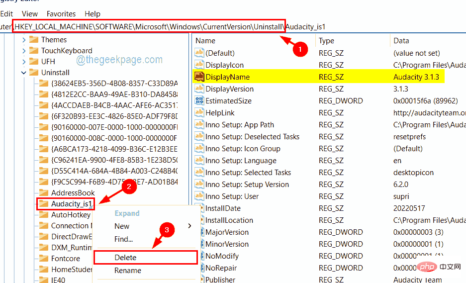This screenshot has width=466, height=283.
Task: Choose Delete in the context menu
Action: 125,258
